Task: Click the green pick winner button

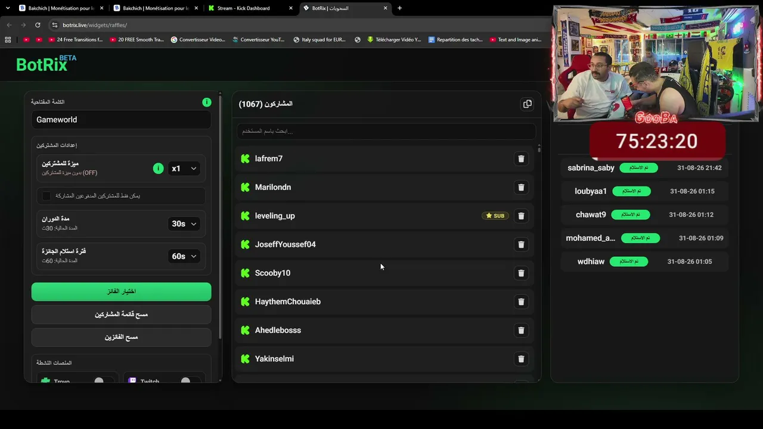Action: pos(122,291)
